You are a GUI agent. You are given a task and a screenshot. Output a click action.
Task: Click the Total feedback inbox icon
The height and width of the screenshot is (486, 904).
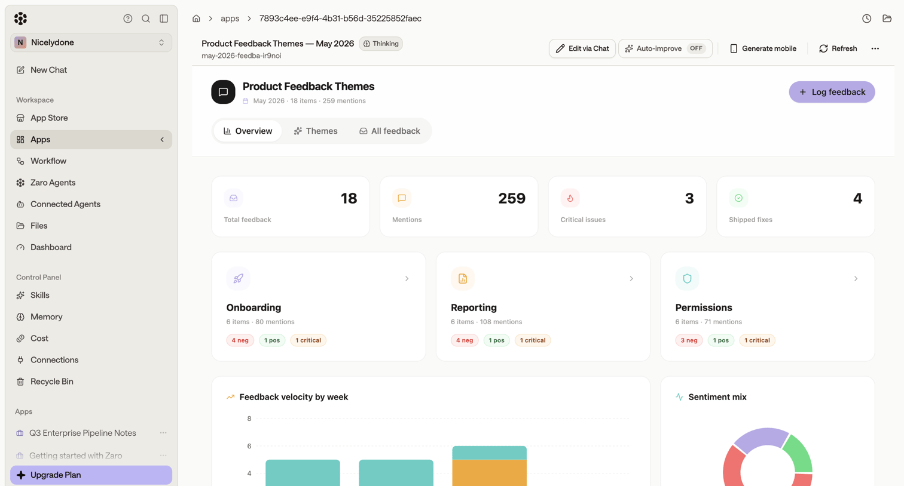[x=234, y=198]
